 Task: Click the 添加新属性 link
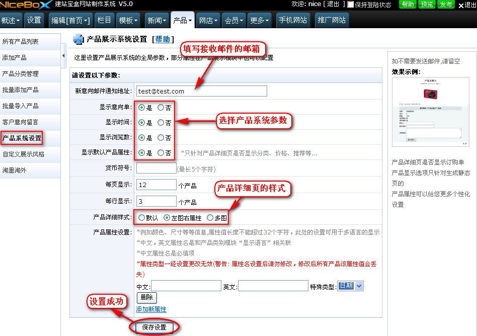tap(151, 309)
